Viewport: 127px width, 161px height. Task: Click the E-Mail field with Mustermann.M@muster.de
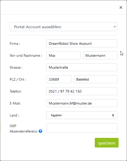coord(82,103)
